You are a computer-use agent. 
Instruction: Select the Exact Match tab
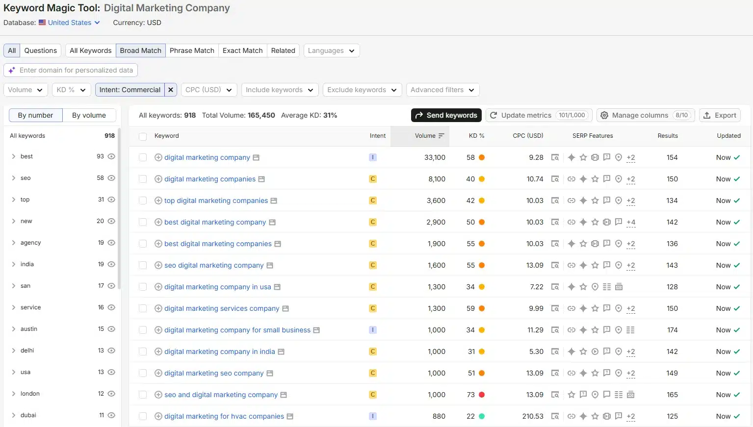tap(243, 50)
